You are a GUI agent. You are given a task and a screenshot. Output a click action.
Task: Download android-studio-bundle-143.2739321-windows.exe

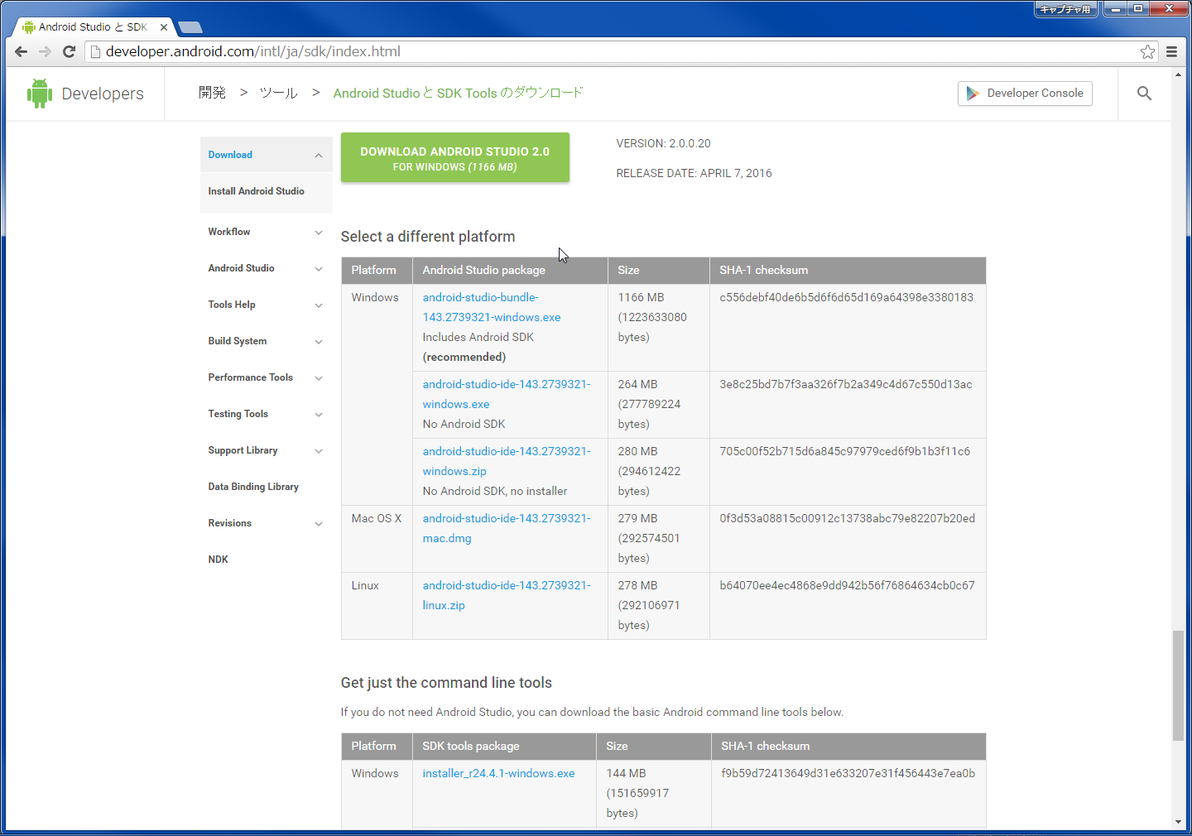click(x=492, y=307)
